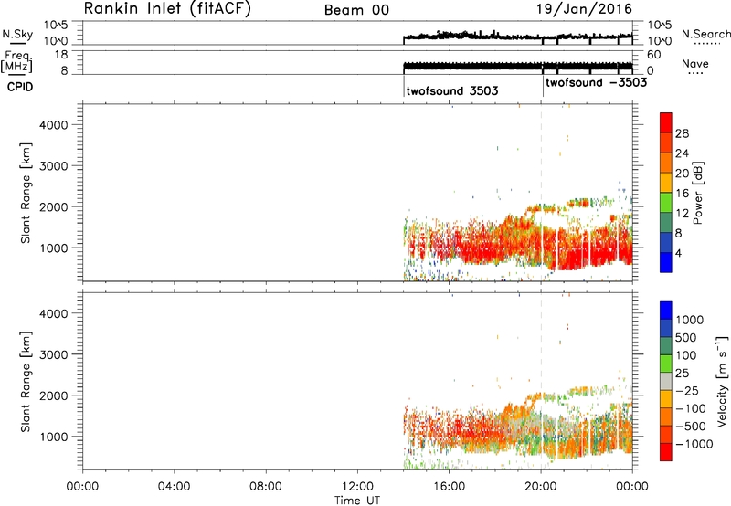
Task: Click the '2000' range tick of the power panel
Action: click(x=54, y=206)
